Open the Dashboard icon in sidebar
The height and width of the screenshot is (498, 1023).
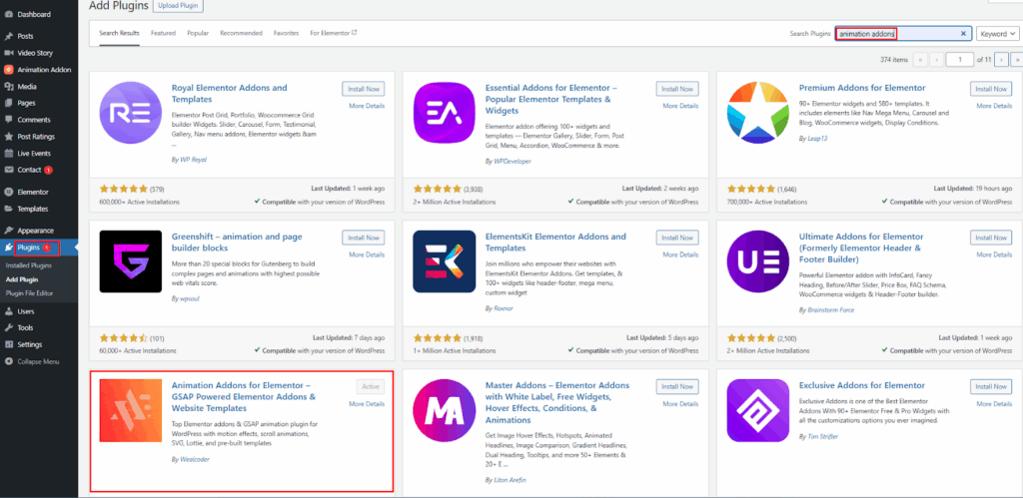tap(9, 14)
